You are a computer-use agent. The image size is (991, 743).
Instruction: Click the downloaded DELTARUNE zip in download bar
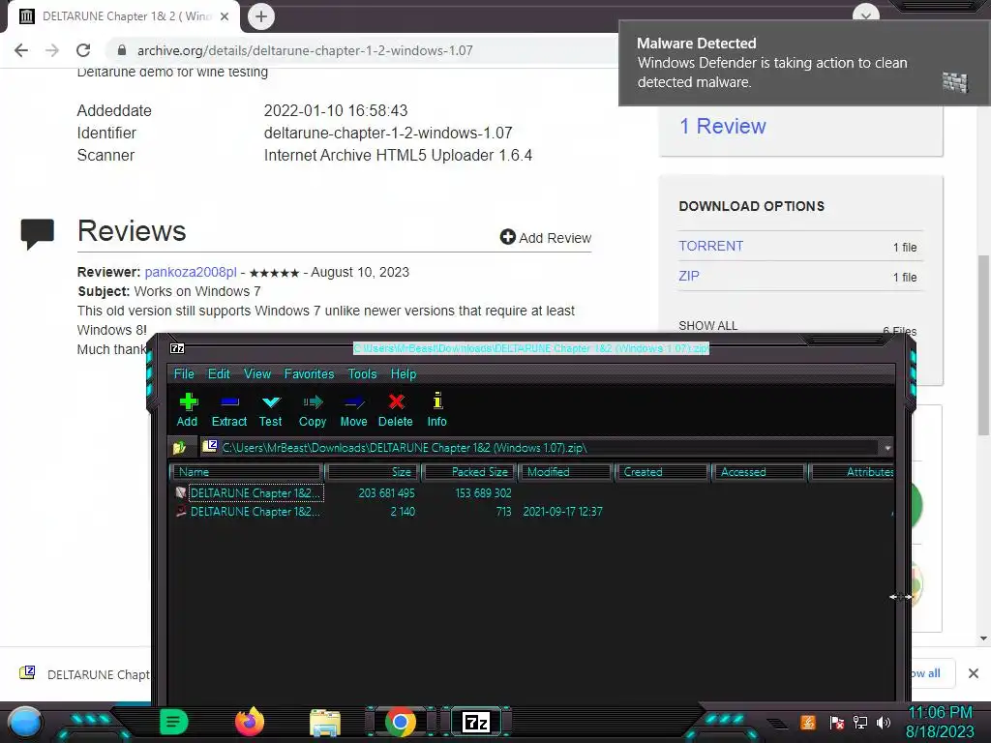tap(85, 674)
